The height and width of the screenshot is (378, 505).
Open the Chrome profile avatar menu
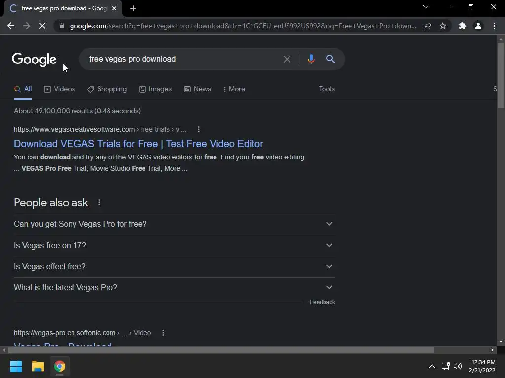pyautogui.click(x=478, y=26)
